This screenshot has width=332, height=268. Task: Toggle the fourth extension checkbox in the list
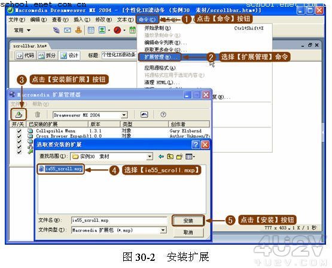point(19,147)
